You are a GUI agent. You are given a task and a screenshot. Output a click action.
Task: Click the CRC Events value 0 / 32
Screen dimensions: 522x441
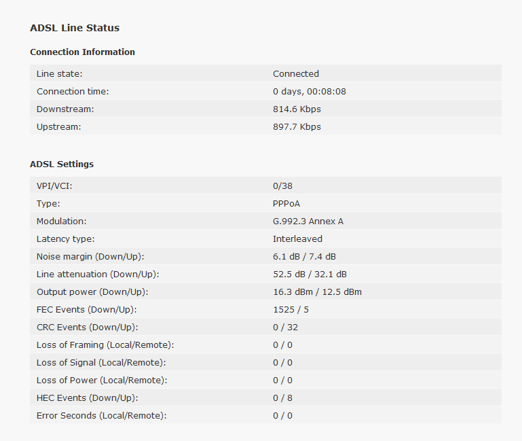click(x=285, y=327)
